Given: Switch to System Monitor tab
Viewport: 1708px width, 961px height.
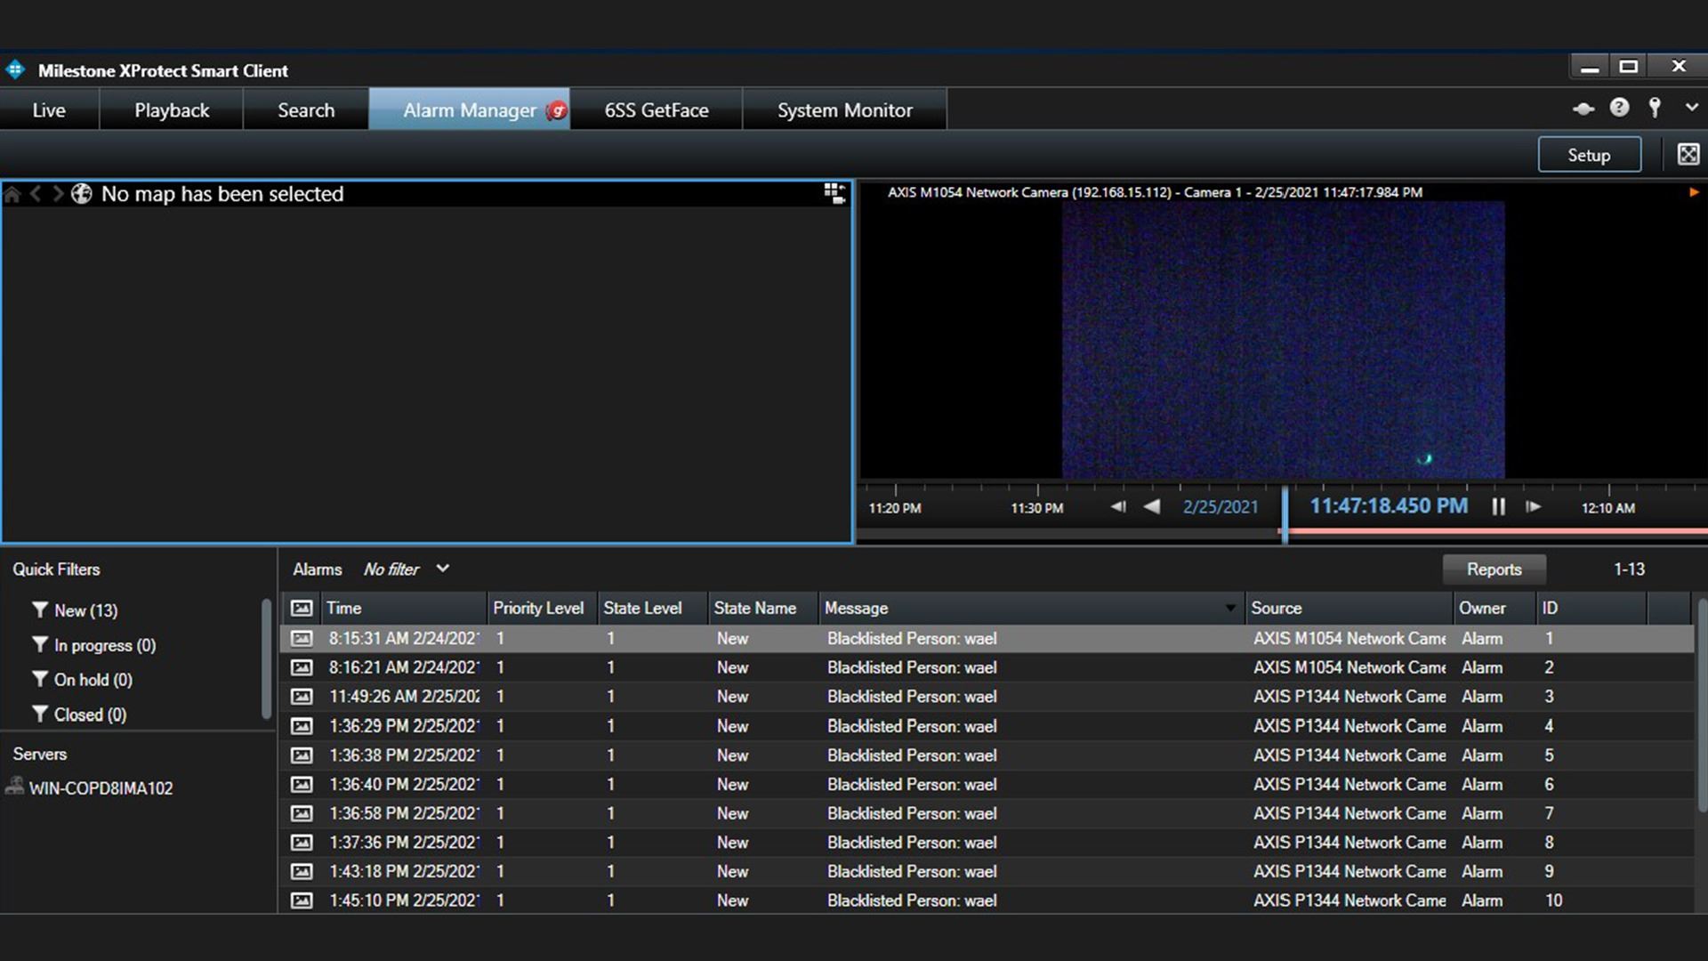Looking at the screenshot, I should (845, 109).
